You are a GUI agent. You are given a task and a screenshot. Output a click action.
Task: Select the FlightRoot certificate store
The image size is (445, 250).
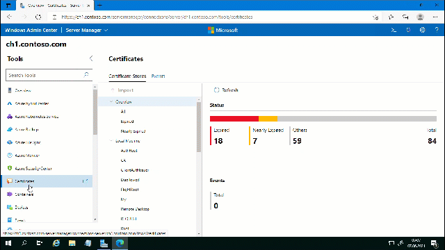tap(129, 190)
